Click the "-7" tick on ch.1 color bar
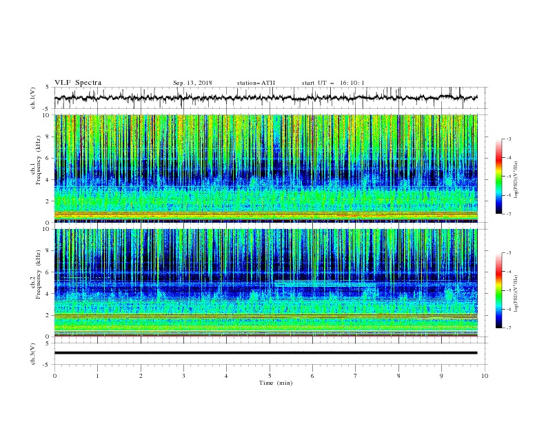This screenshot has width=546, height=422. (x=509, y=214)
